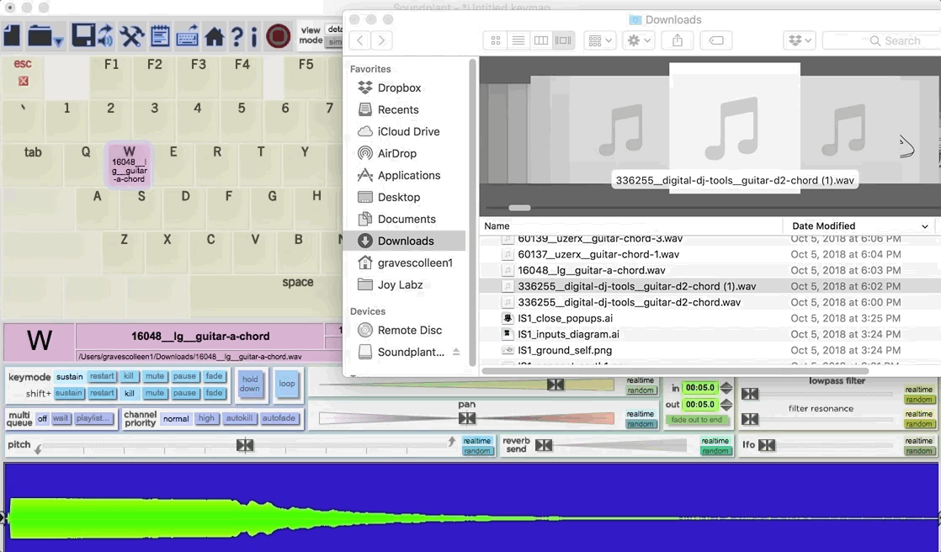Viewport: 941px width, 552px height.
Task: Click the export sound speaker arrow icon
Action: [x=106, y=36]
